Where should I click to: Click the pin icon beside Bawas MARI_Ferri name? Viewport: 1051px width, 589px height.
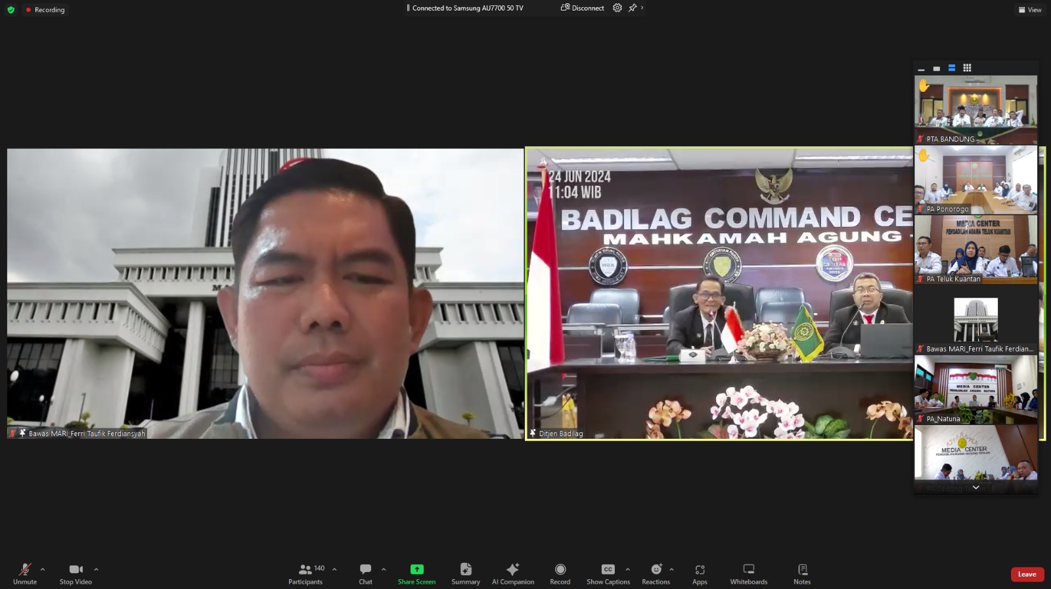point(22,433)
